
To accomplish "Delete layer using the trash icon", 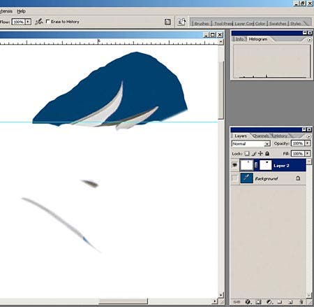I will [301, 302].
